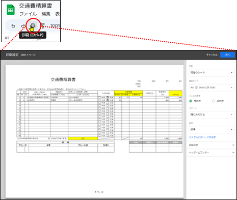Click the カスタムの改ページを設定 link
Screen dimensions: 237x200
pyautogui.click(x=202, y=137)
